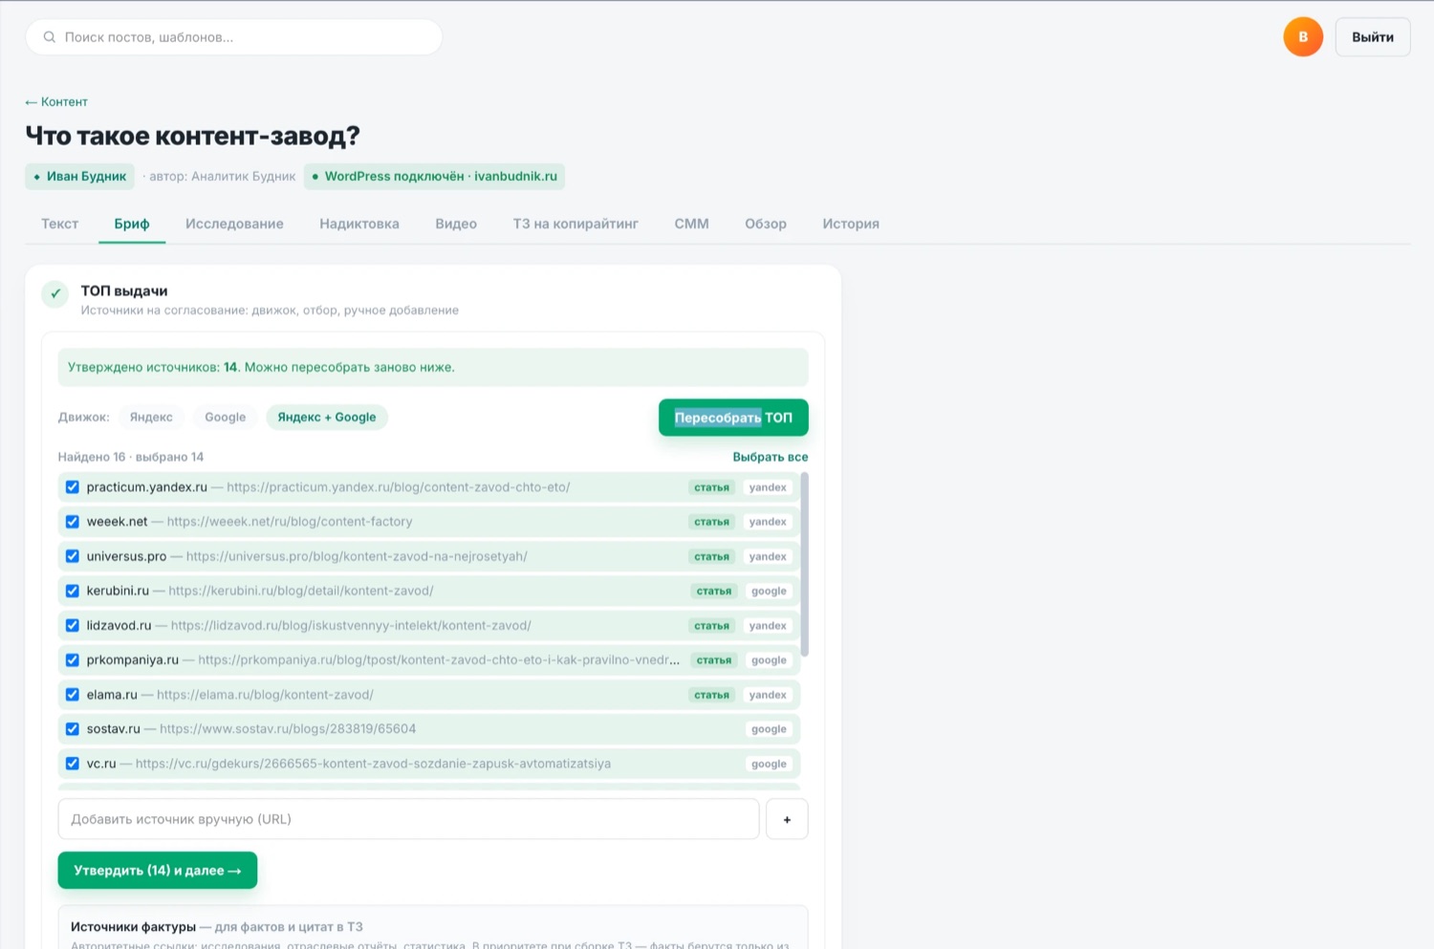Open the Видео tab
The height and width of the screenshot is (949, 1434).
[456, 224]
